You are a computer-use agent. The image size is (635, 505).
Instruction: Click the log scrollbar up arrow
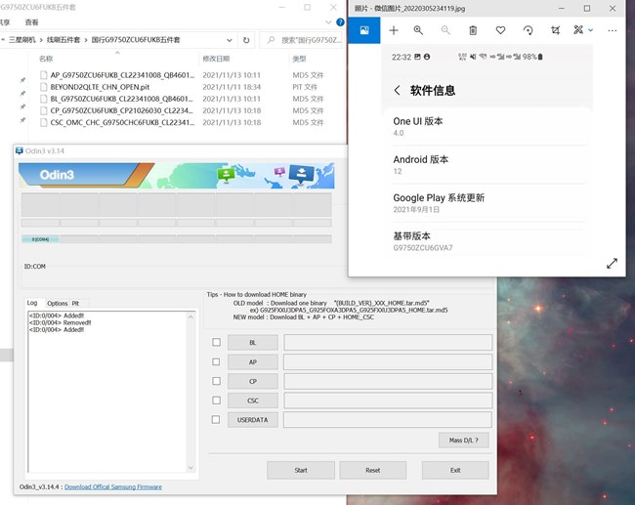tap(190, 317)
